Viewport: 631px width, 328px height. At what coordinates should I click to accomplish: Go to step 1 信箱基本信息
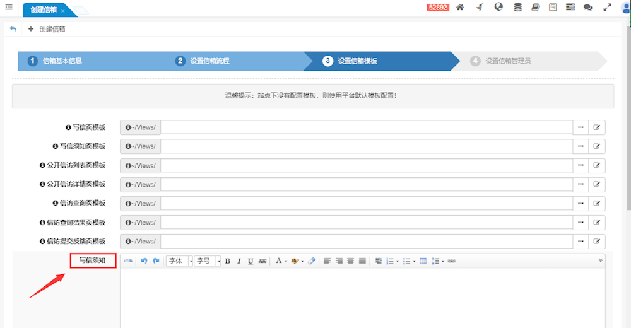pyautogui.click(x=62, y=61)
